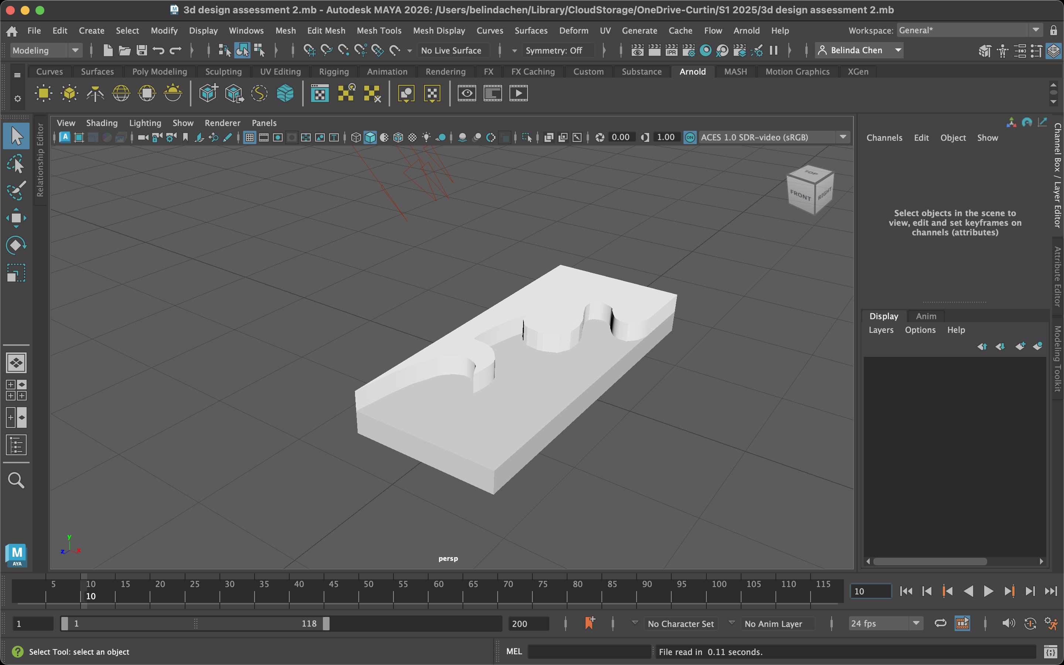The height and width of the screenshot is (665, 1064).
Task: Click the Save Scene disk icon
Action: coord(141,51)
